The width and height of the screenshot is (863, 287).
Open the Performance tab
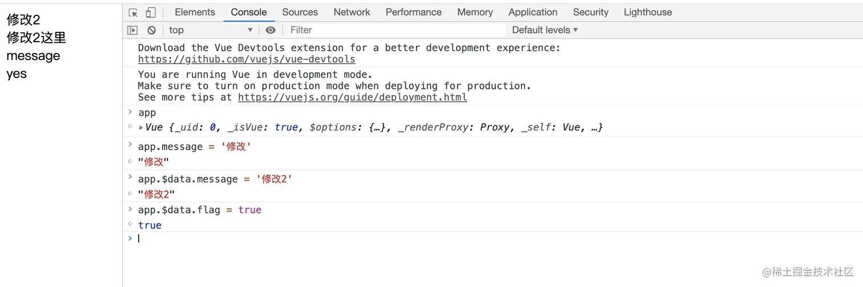414,12
